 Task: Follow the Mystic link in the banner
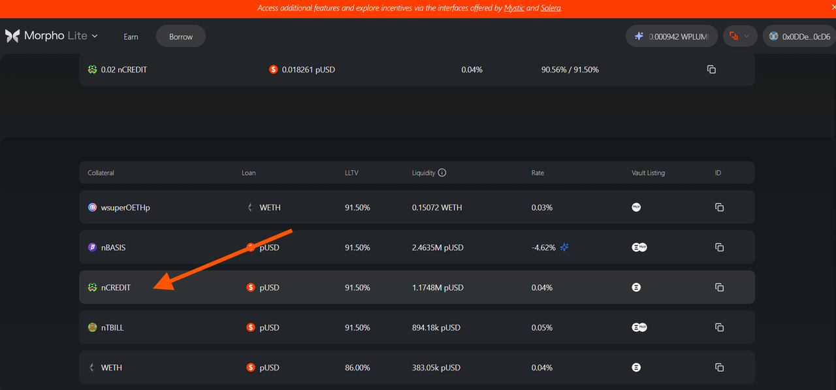tap(514, 8)
